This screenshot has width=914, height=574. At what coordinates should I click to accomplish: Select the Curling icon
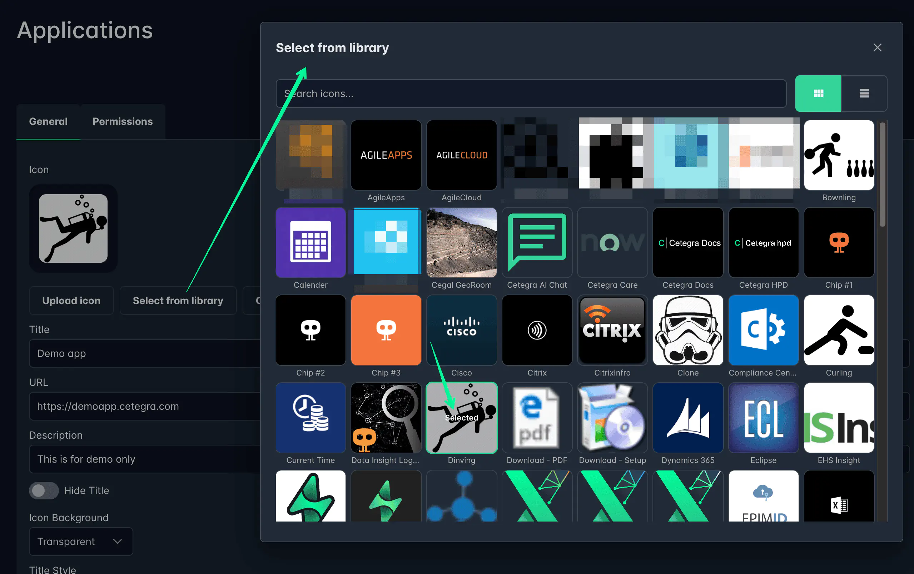(839, 330)
